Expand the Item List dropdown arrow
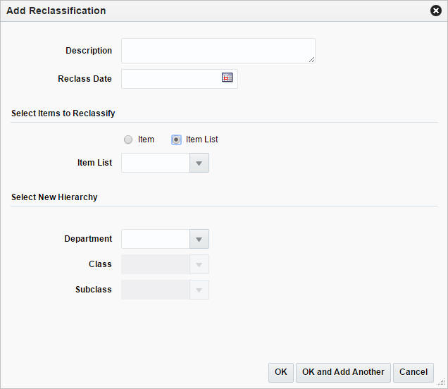The width and height of the screenshot is (448, 389). tap(199, 163)
